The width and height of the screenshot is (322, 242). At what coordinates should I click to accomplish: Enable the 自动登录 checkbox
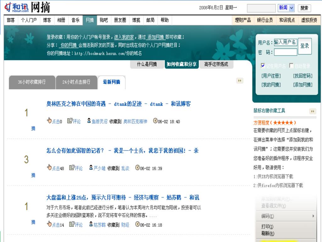click(x=291, y=66)
